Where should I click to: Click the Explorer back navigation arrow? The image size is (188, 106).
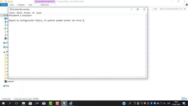pyautogui.click(x=3, y=9)
